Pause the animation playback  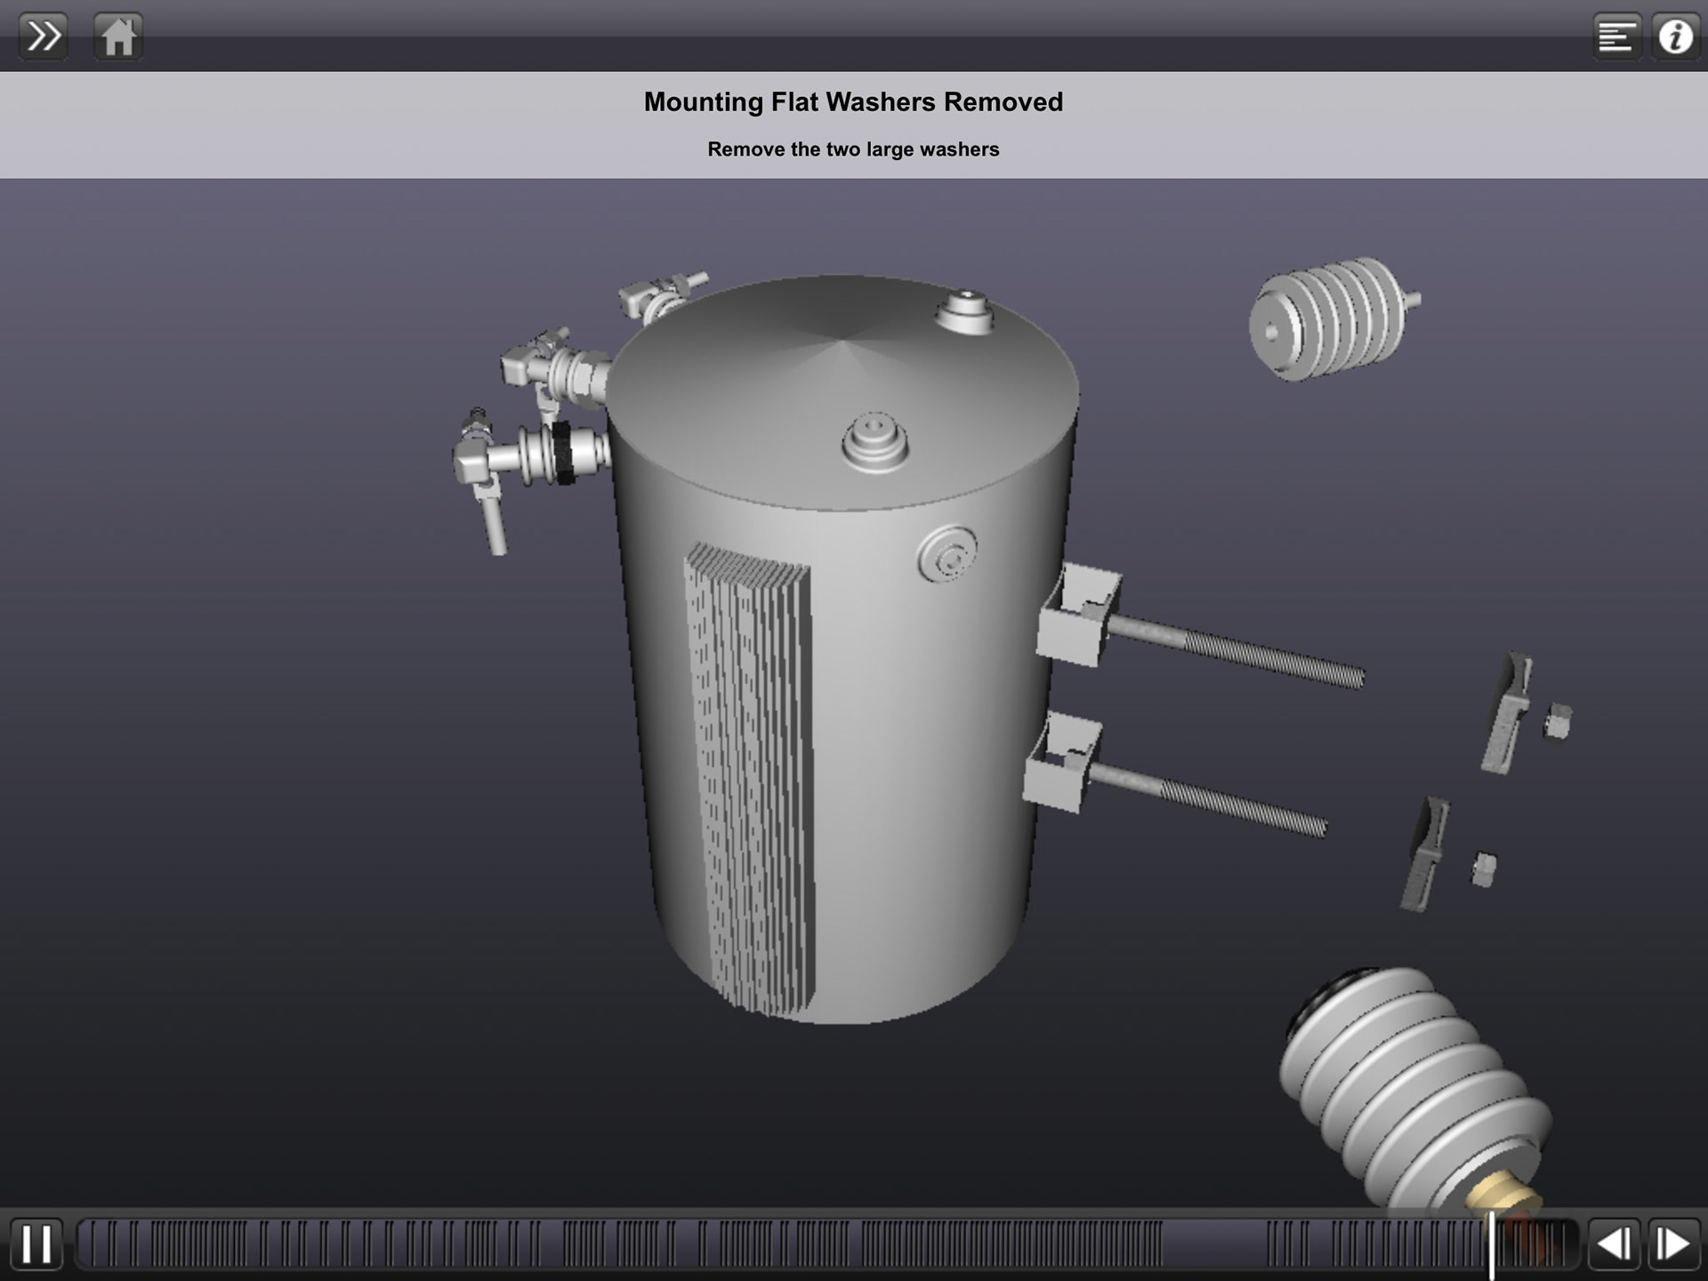point(36,1244)
